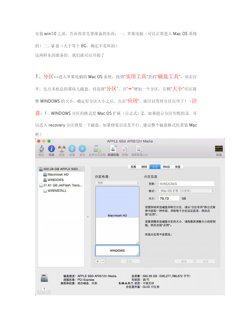Open the Log (日志) icon
This screenshot has width=232, height=329.
click(x=219, y=149)
